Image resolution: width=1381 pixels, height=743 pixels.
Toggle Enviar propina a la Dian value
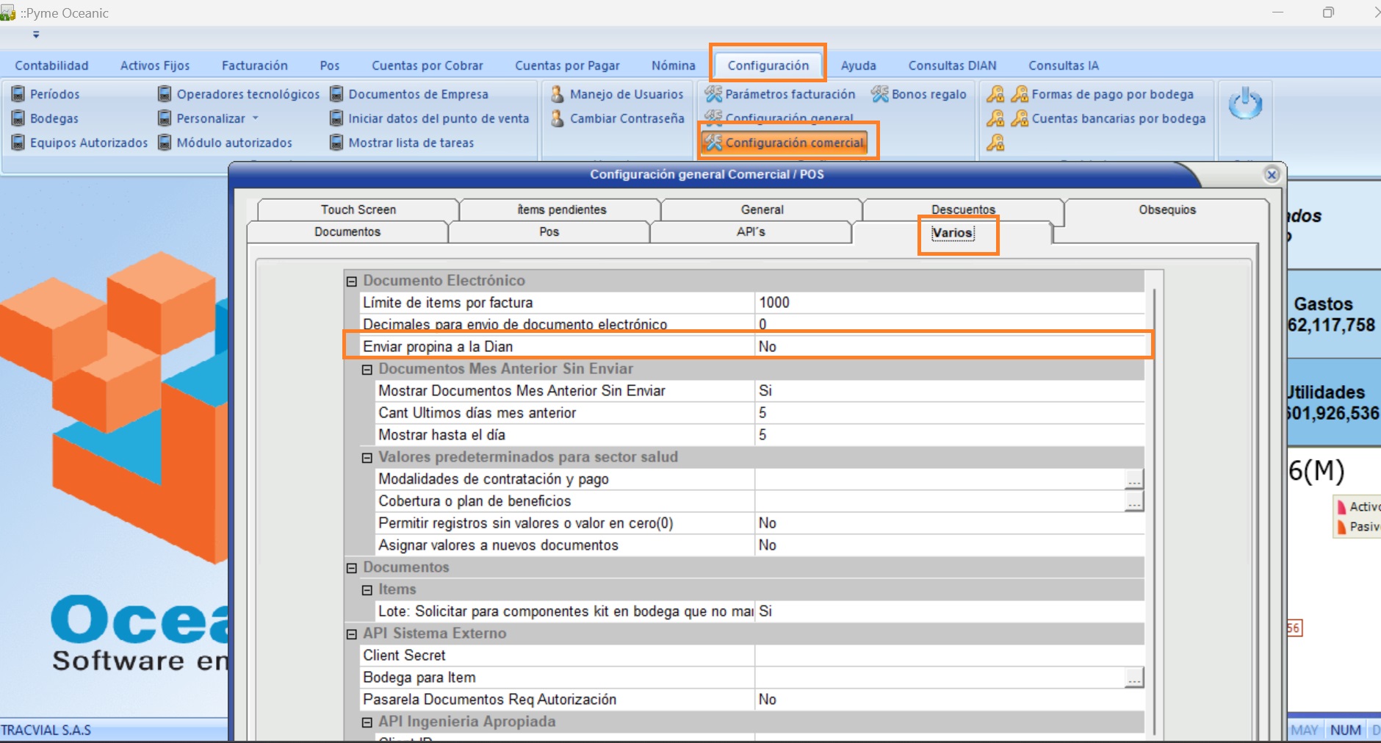click(x=948, y=347)
